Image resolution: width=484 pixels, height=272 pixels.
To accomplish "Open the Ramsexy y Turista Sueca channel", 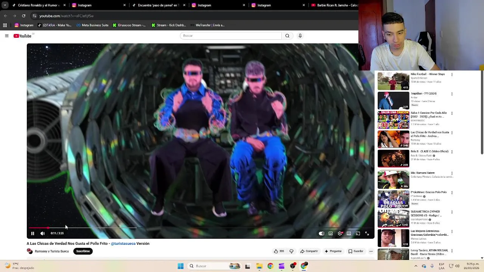I will [x=52, y=251].
